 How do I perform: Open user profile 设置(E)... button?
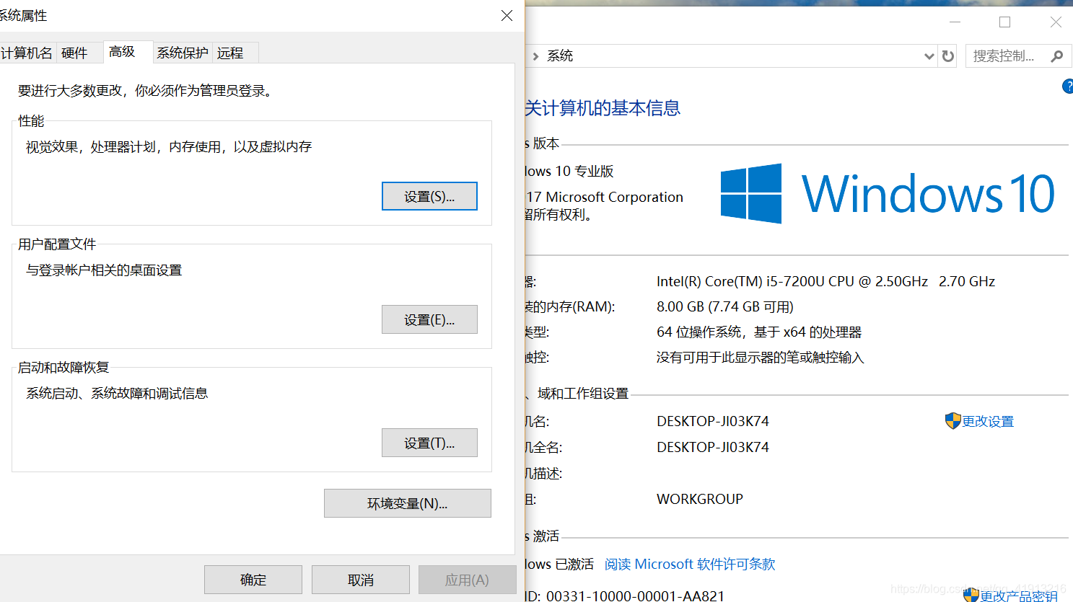click(x=429, y=319)
